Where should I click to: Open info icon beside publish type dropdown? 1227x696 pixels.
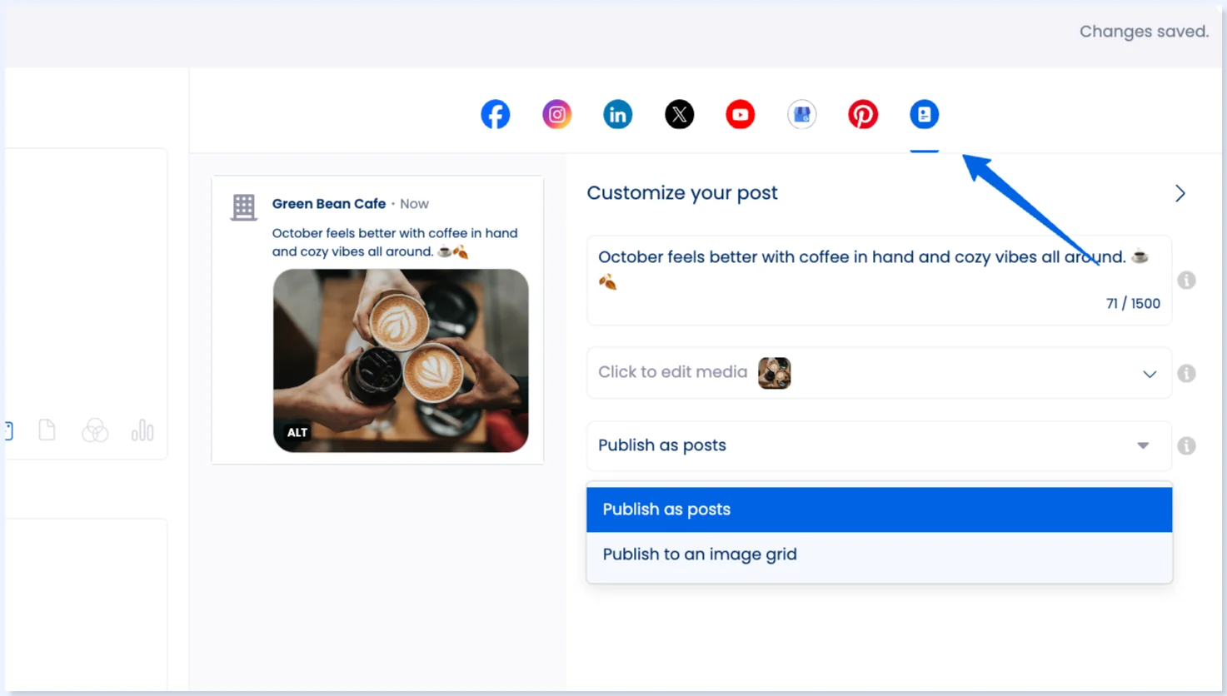point(1186,445)
